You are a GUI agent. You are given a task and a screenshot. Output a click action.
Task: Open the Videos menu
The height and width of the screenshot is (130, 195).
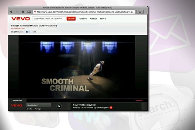[83, 19]
